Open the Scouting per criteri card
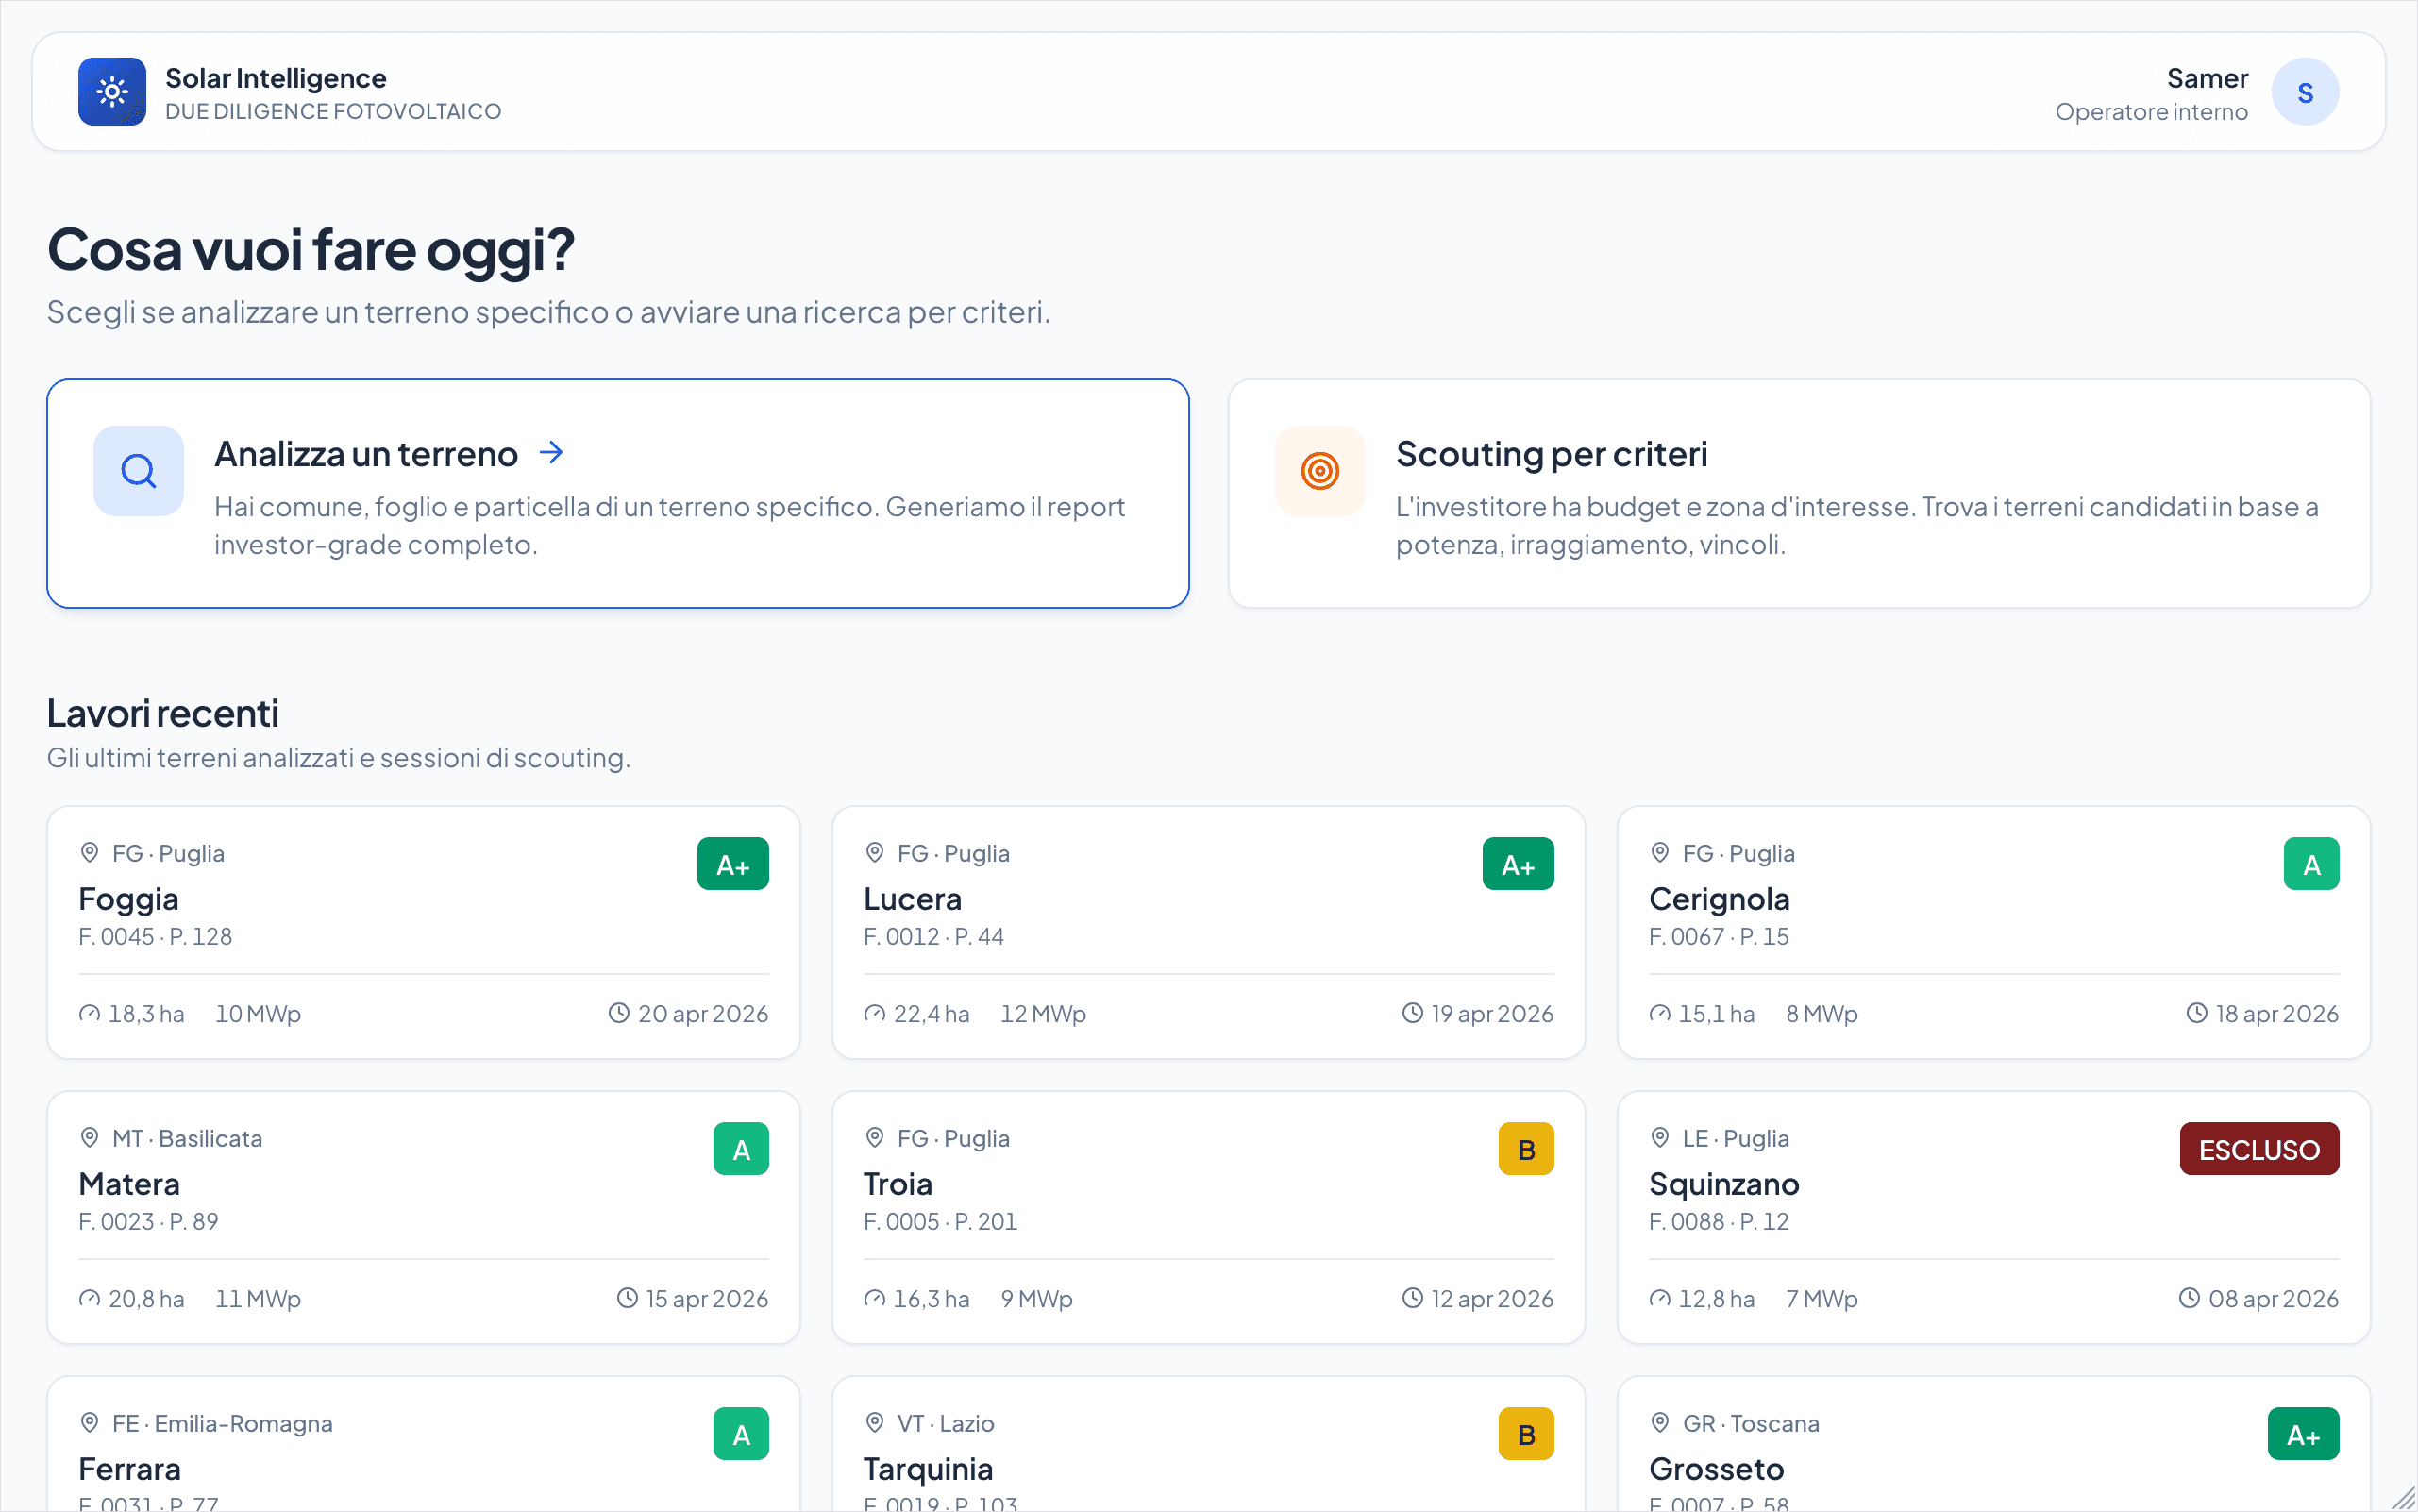2418x1512 pixels. click(1799, 493)
